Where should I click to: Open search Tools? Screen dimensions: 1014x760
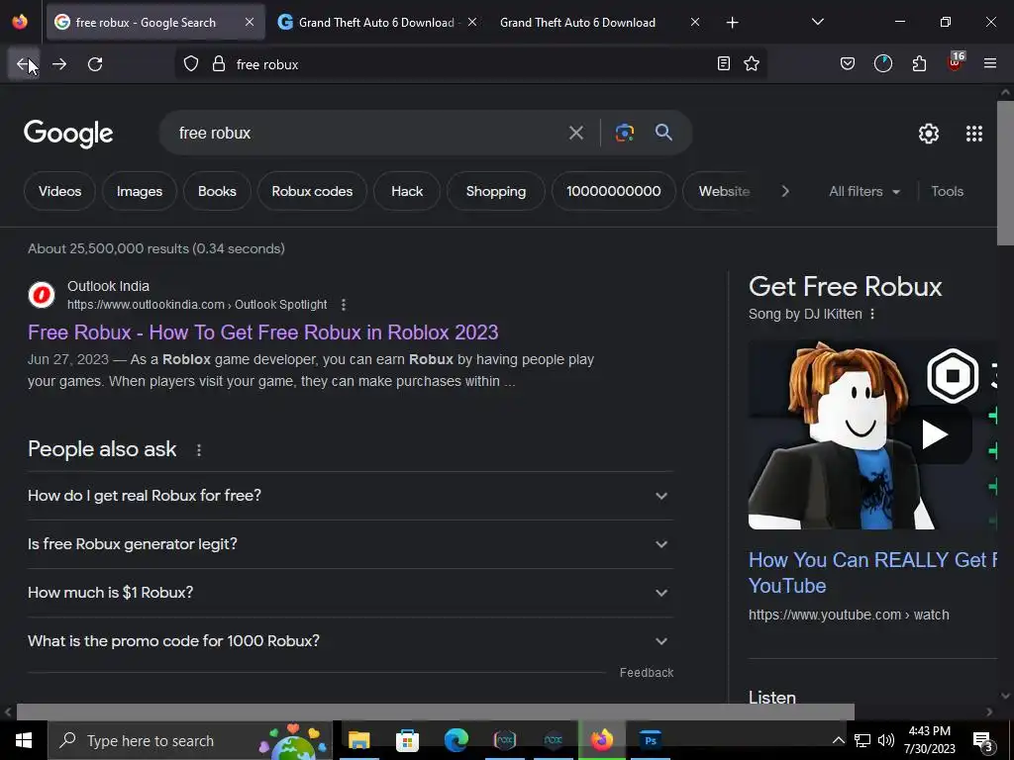pyautogui.click(x=947, y=191)
